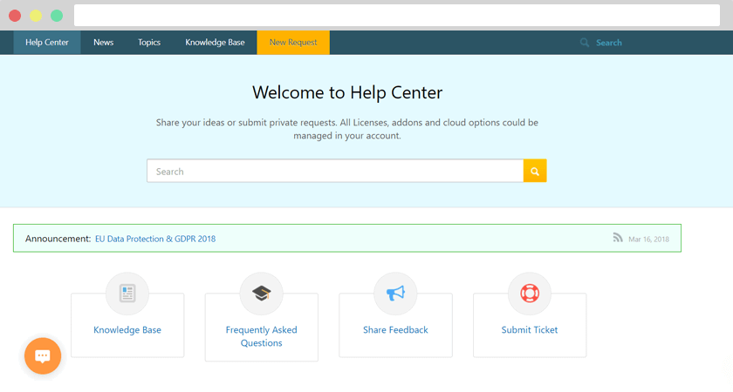The height and width of the screenshot is (392, 733).
Task: Click the megaphone Share Feedback icon
Action: click(x=395, y=294)
